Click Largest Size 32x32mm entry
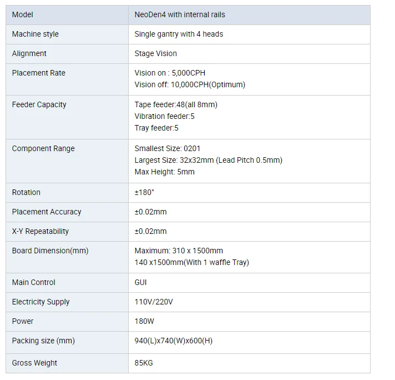 pos(209,160)
